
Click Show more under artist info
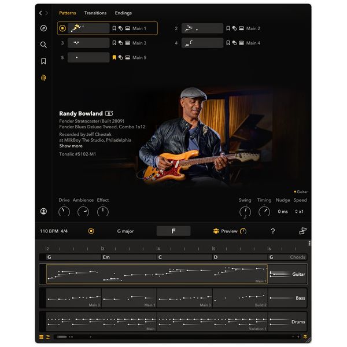click(71, 146)
